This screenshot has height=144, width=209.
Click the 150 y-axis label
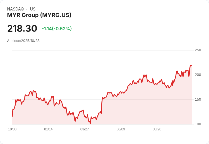click(x=198, y=99)
